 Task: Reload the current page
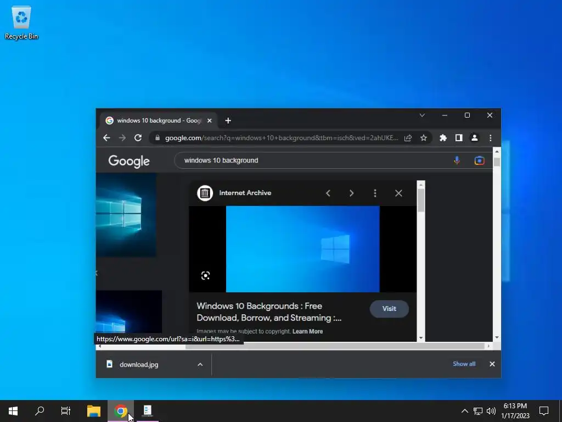[138, 138]
